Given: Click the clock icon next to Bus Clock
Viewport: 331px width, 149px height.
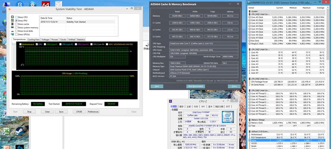Looking at the screenshot, I should click(x=249, y=41).
